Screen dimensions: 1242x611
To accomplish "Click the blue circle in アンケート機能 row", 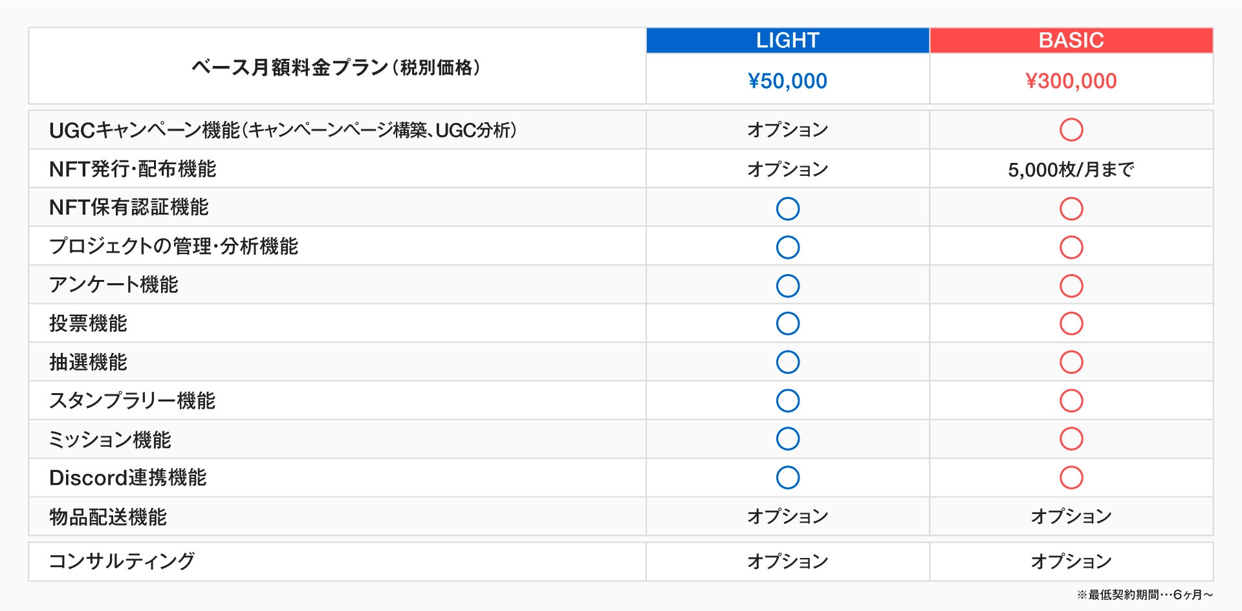I will pos(787,286).
